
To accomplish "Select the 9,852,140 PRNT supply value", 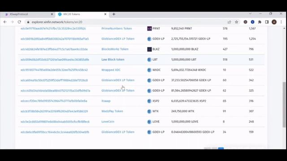I will (x=182, y=29).
